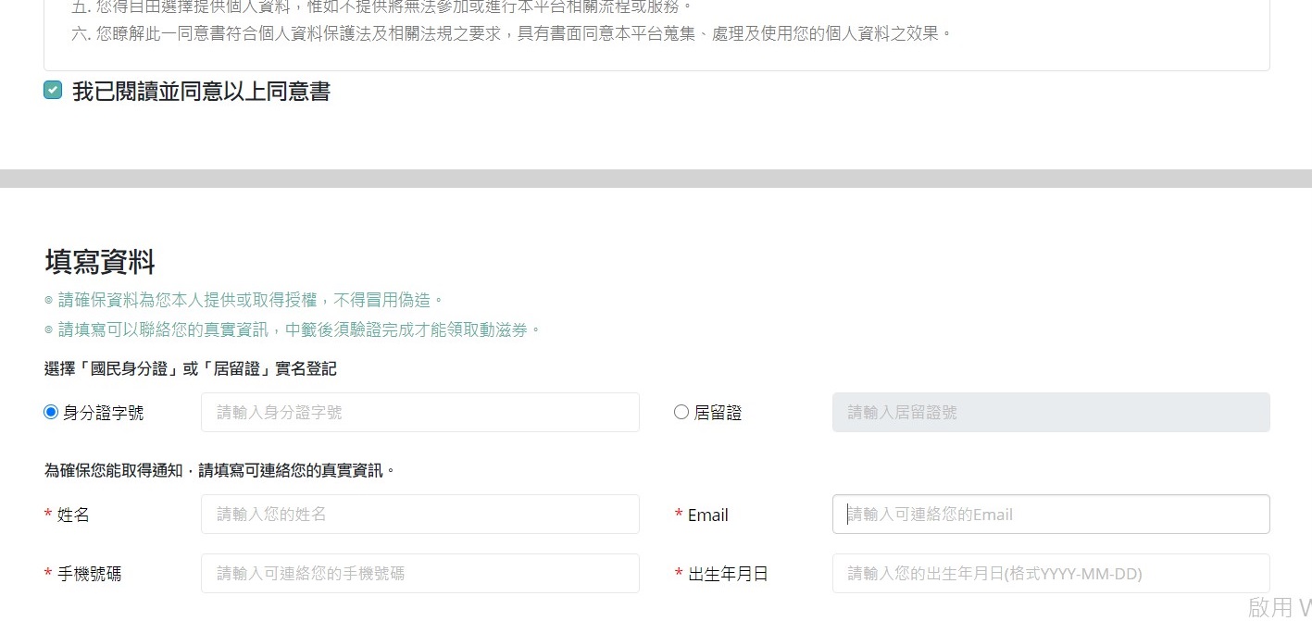Image resolution: width=1312 pixels, height=621 pixels.
Task: Select the 身分證字號 radio button
Action: point(51,412)
